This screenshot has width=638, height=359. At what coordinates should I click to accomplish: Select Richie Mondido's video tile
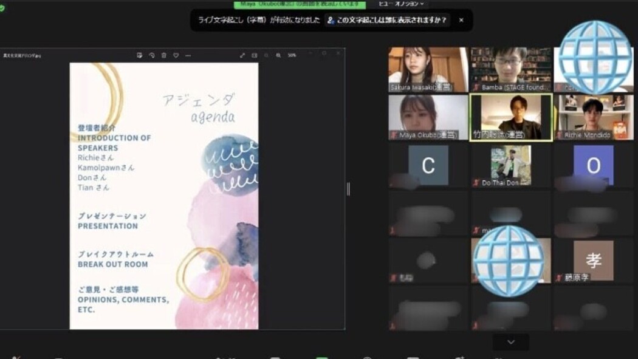click(593, 117)
